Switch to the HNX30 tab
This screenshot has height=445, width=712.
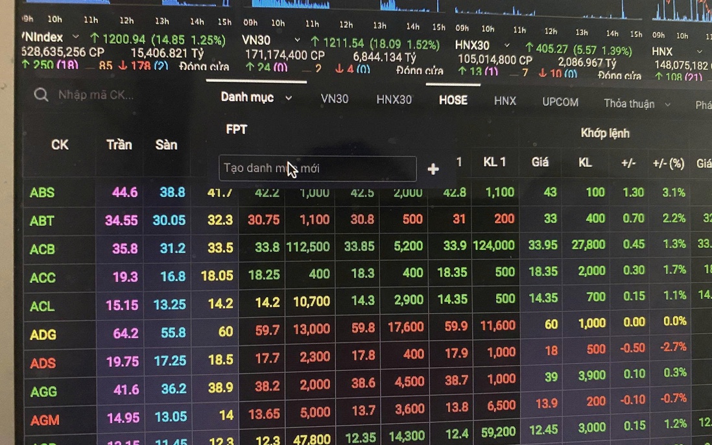pyautogui.click(x=394, y=100)
